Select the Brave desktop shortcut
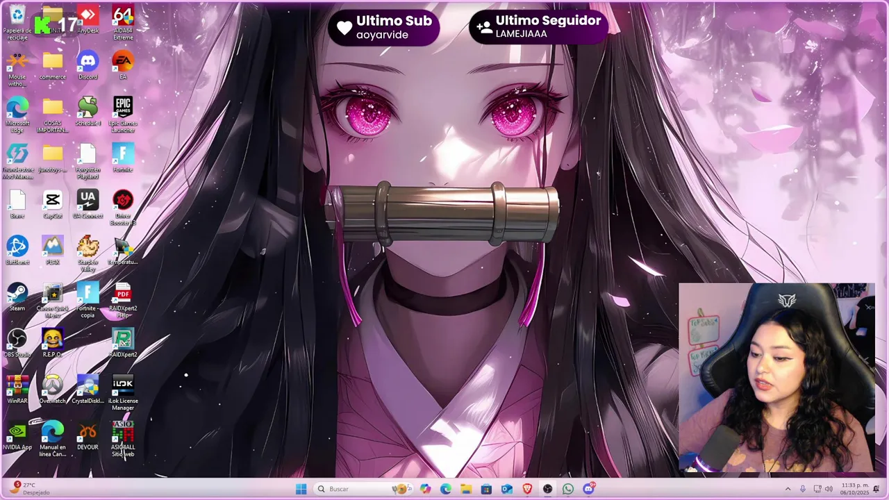The width and height of the screenshot is (889, 500). click(17, 205)
